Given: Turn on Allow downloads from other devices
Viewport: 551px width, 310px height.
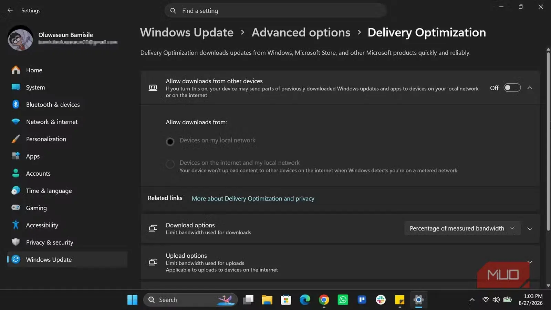Looking at the screenshot, I should tap(512, 88).
